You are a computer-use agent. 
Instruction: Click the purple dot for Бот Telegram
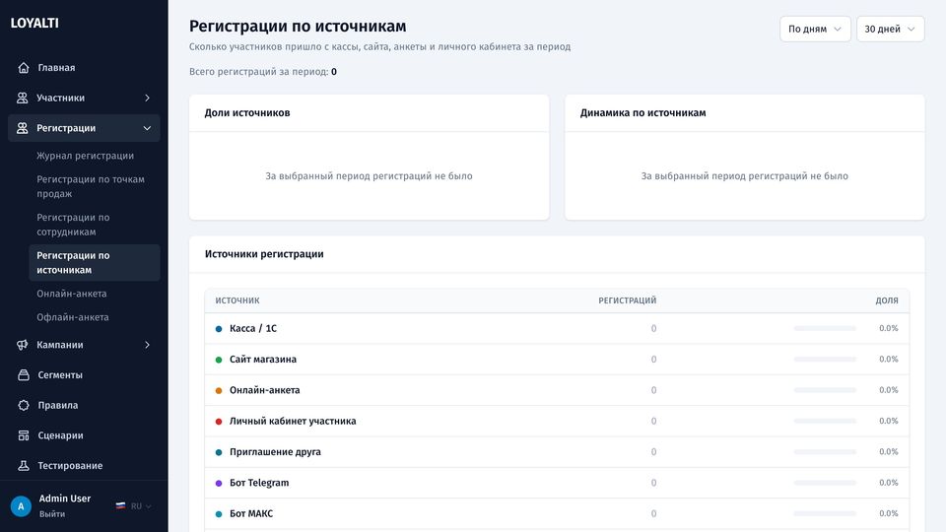coord(219,483)
